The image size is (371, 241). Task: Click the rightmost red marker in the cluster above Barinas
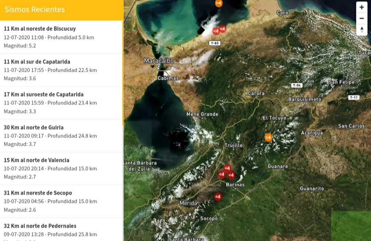click(x=231, y=175)
